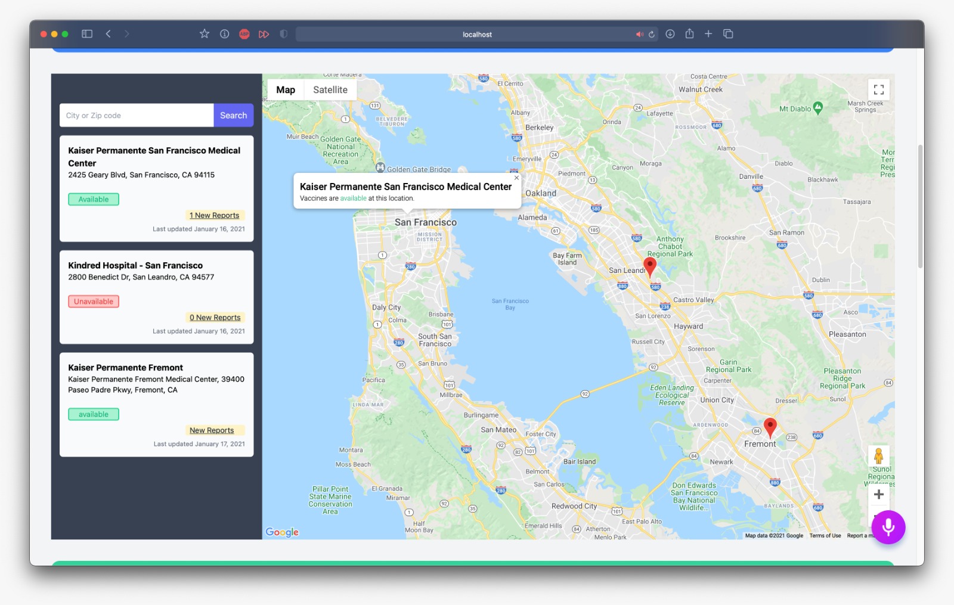Show the Safari downloads
The image size is (954, 605).
[670, 34]
